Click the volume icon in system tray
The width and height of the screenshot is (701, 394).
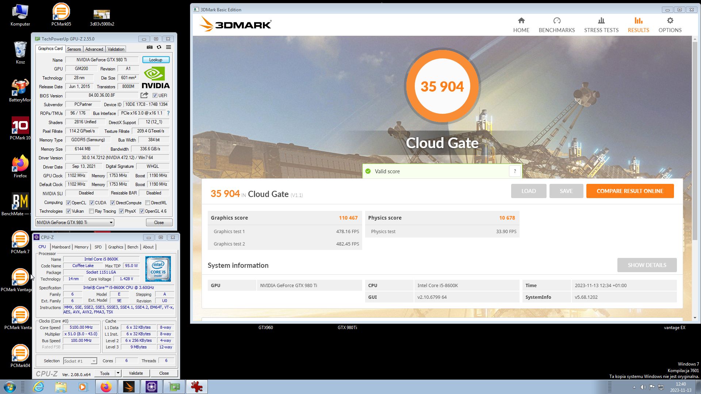point(643,387)
